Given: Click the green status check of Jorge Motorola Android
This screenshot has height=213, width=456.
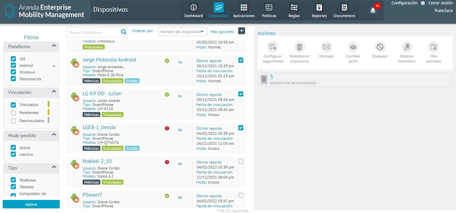Looking at the screenshot, I should [167, 61].
